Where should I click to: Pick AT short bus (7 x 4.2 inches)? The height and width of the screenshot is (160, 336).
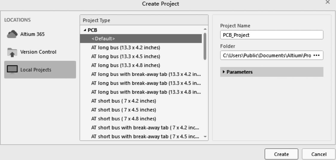tap(123, 101)
